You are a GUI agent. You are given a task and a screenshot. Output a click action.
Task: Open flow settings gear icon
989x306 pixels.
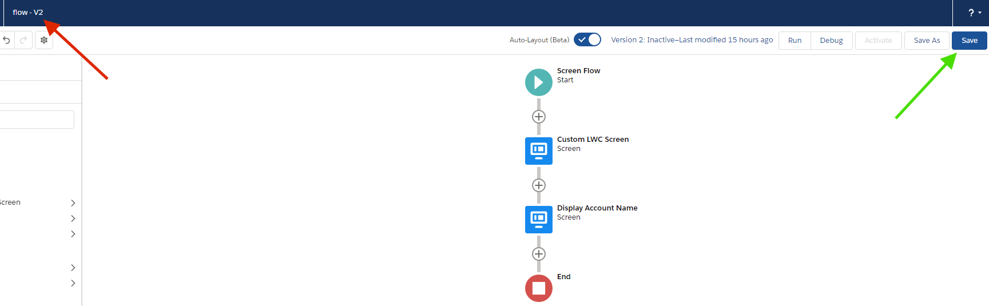coord(44,40)
